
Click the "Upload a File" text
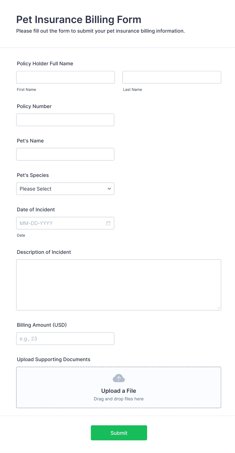119,391
